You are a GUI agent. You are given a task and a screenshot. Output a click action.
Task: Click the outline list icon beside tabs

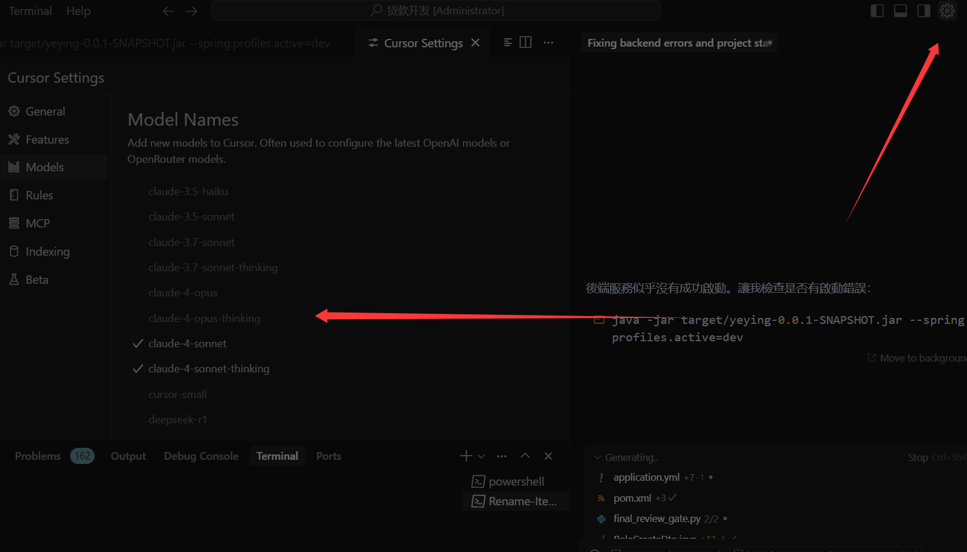pos(507,43)
